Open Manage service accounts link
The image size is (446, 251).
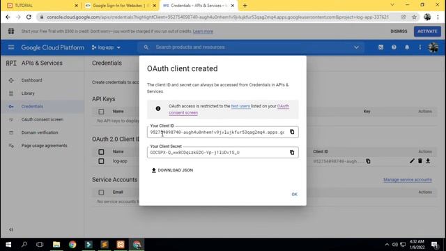point(407,180)
